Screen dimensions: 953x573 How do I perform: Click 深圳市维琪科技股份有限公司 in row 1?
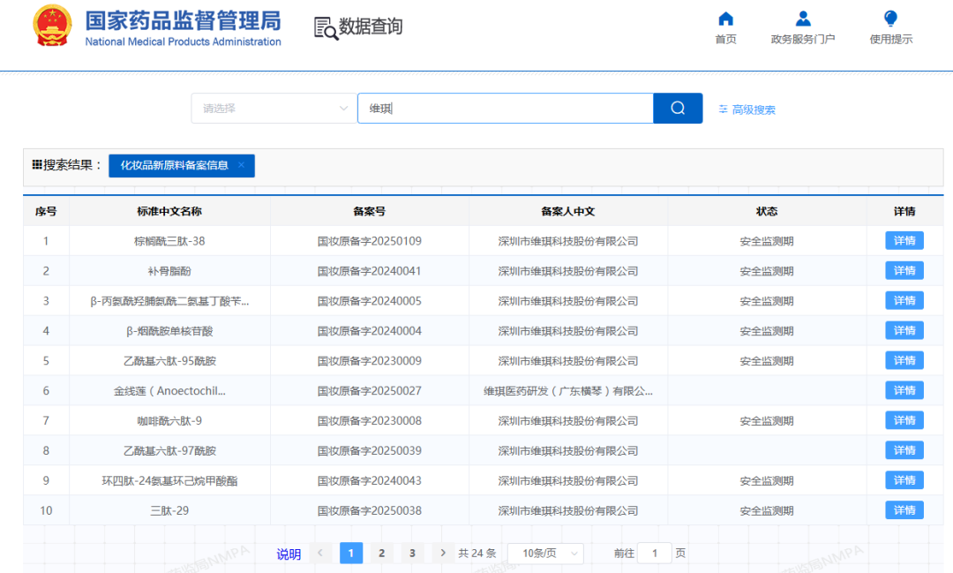[x=567, y=241]
